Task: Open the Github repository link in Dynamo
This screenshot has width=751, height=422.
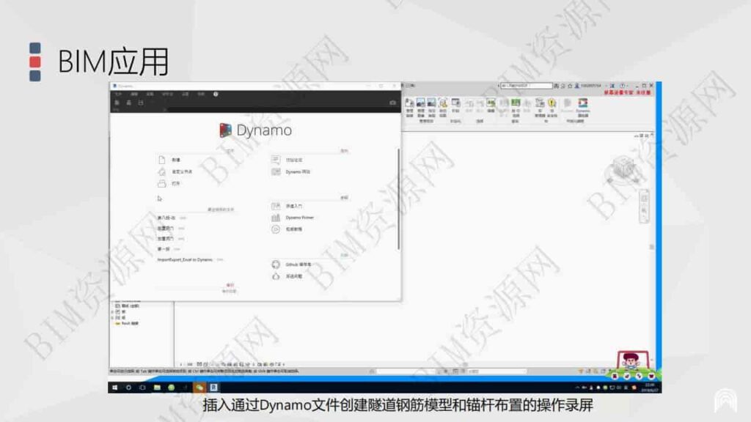Action: [x=298, y=264]
